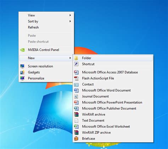
Task: Expand the New submenu arrow
Action: pyautogui.click(x=70, y=58)
